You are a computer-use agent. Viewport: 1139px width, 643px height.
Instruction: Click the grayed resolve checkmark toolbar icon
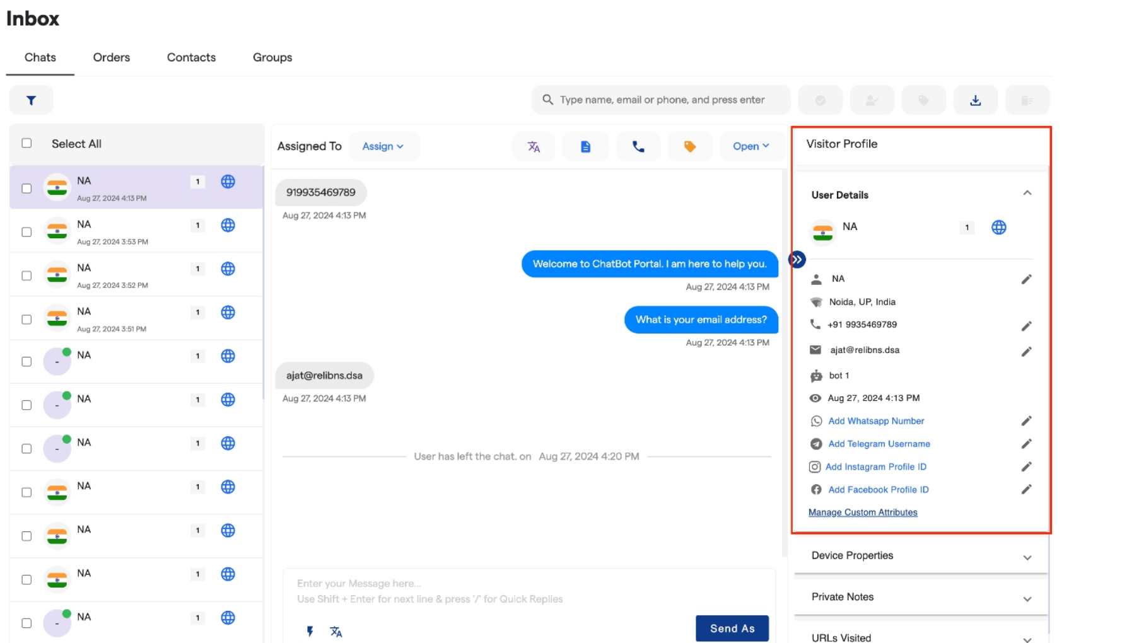(x=820, y=100)
